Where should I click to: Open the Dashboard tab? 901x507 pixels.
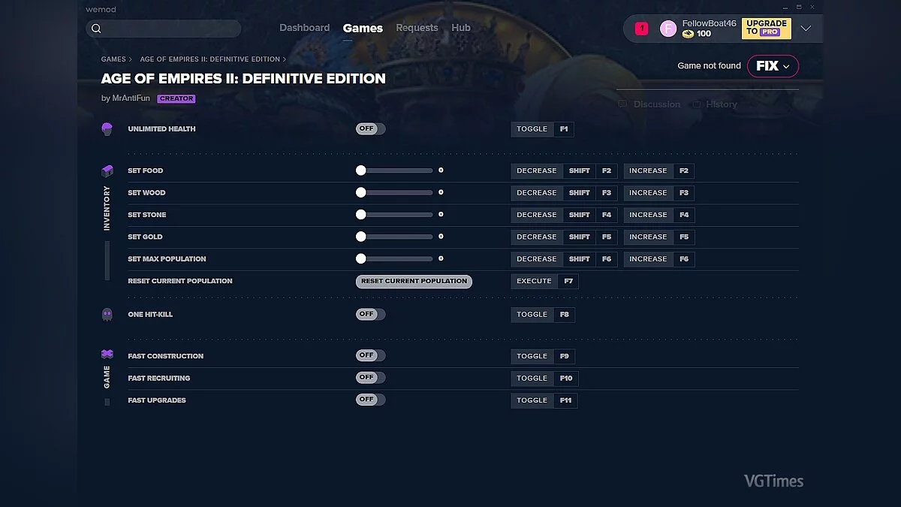[304, 28]
